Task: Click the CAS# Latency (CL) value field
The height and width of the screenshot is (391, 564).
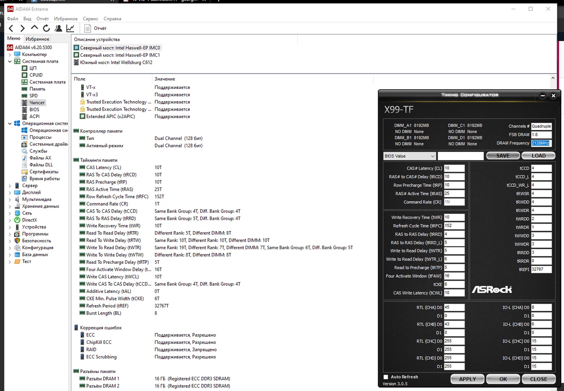Action: 454,168
